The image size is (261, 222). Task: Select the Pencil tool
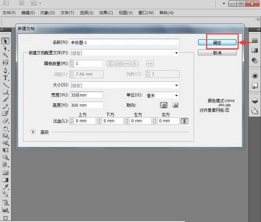5,106
